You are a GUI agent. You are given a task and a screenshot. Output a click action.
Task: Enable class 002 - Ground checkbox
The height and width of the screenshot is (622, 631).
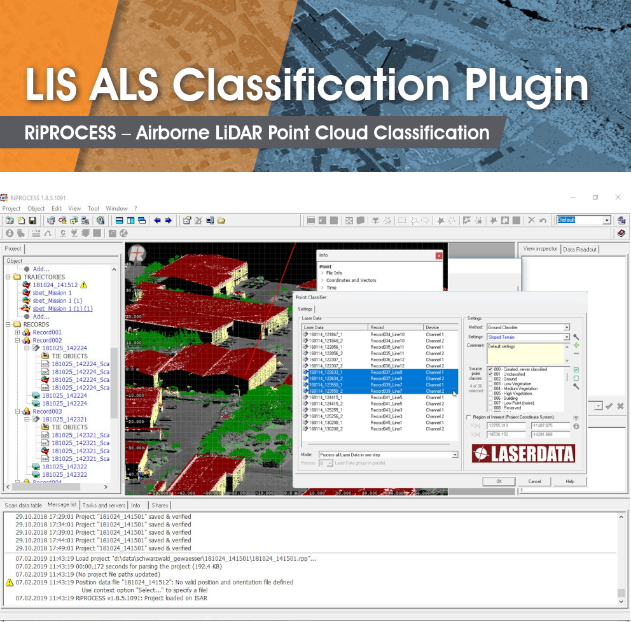pyautogui.click(x=490, y=379)
